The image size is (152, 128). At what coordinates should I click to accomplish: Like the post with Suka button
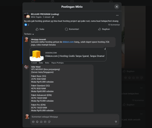point(40,29)
